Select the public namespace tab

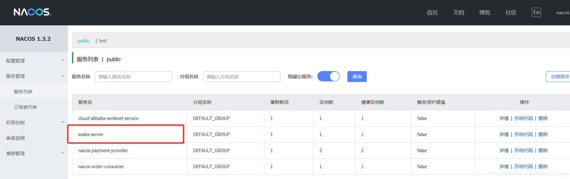point(84,41)
